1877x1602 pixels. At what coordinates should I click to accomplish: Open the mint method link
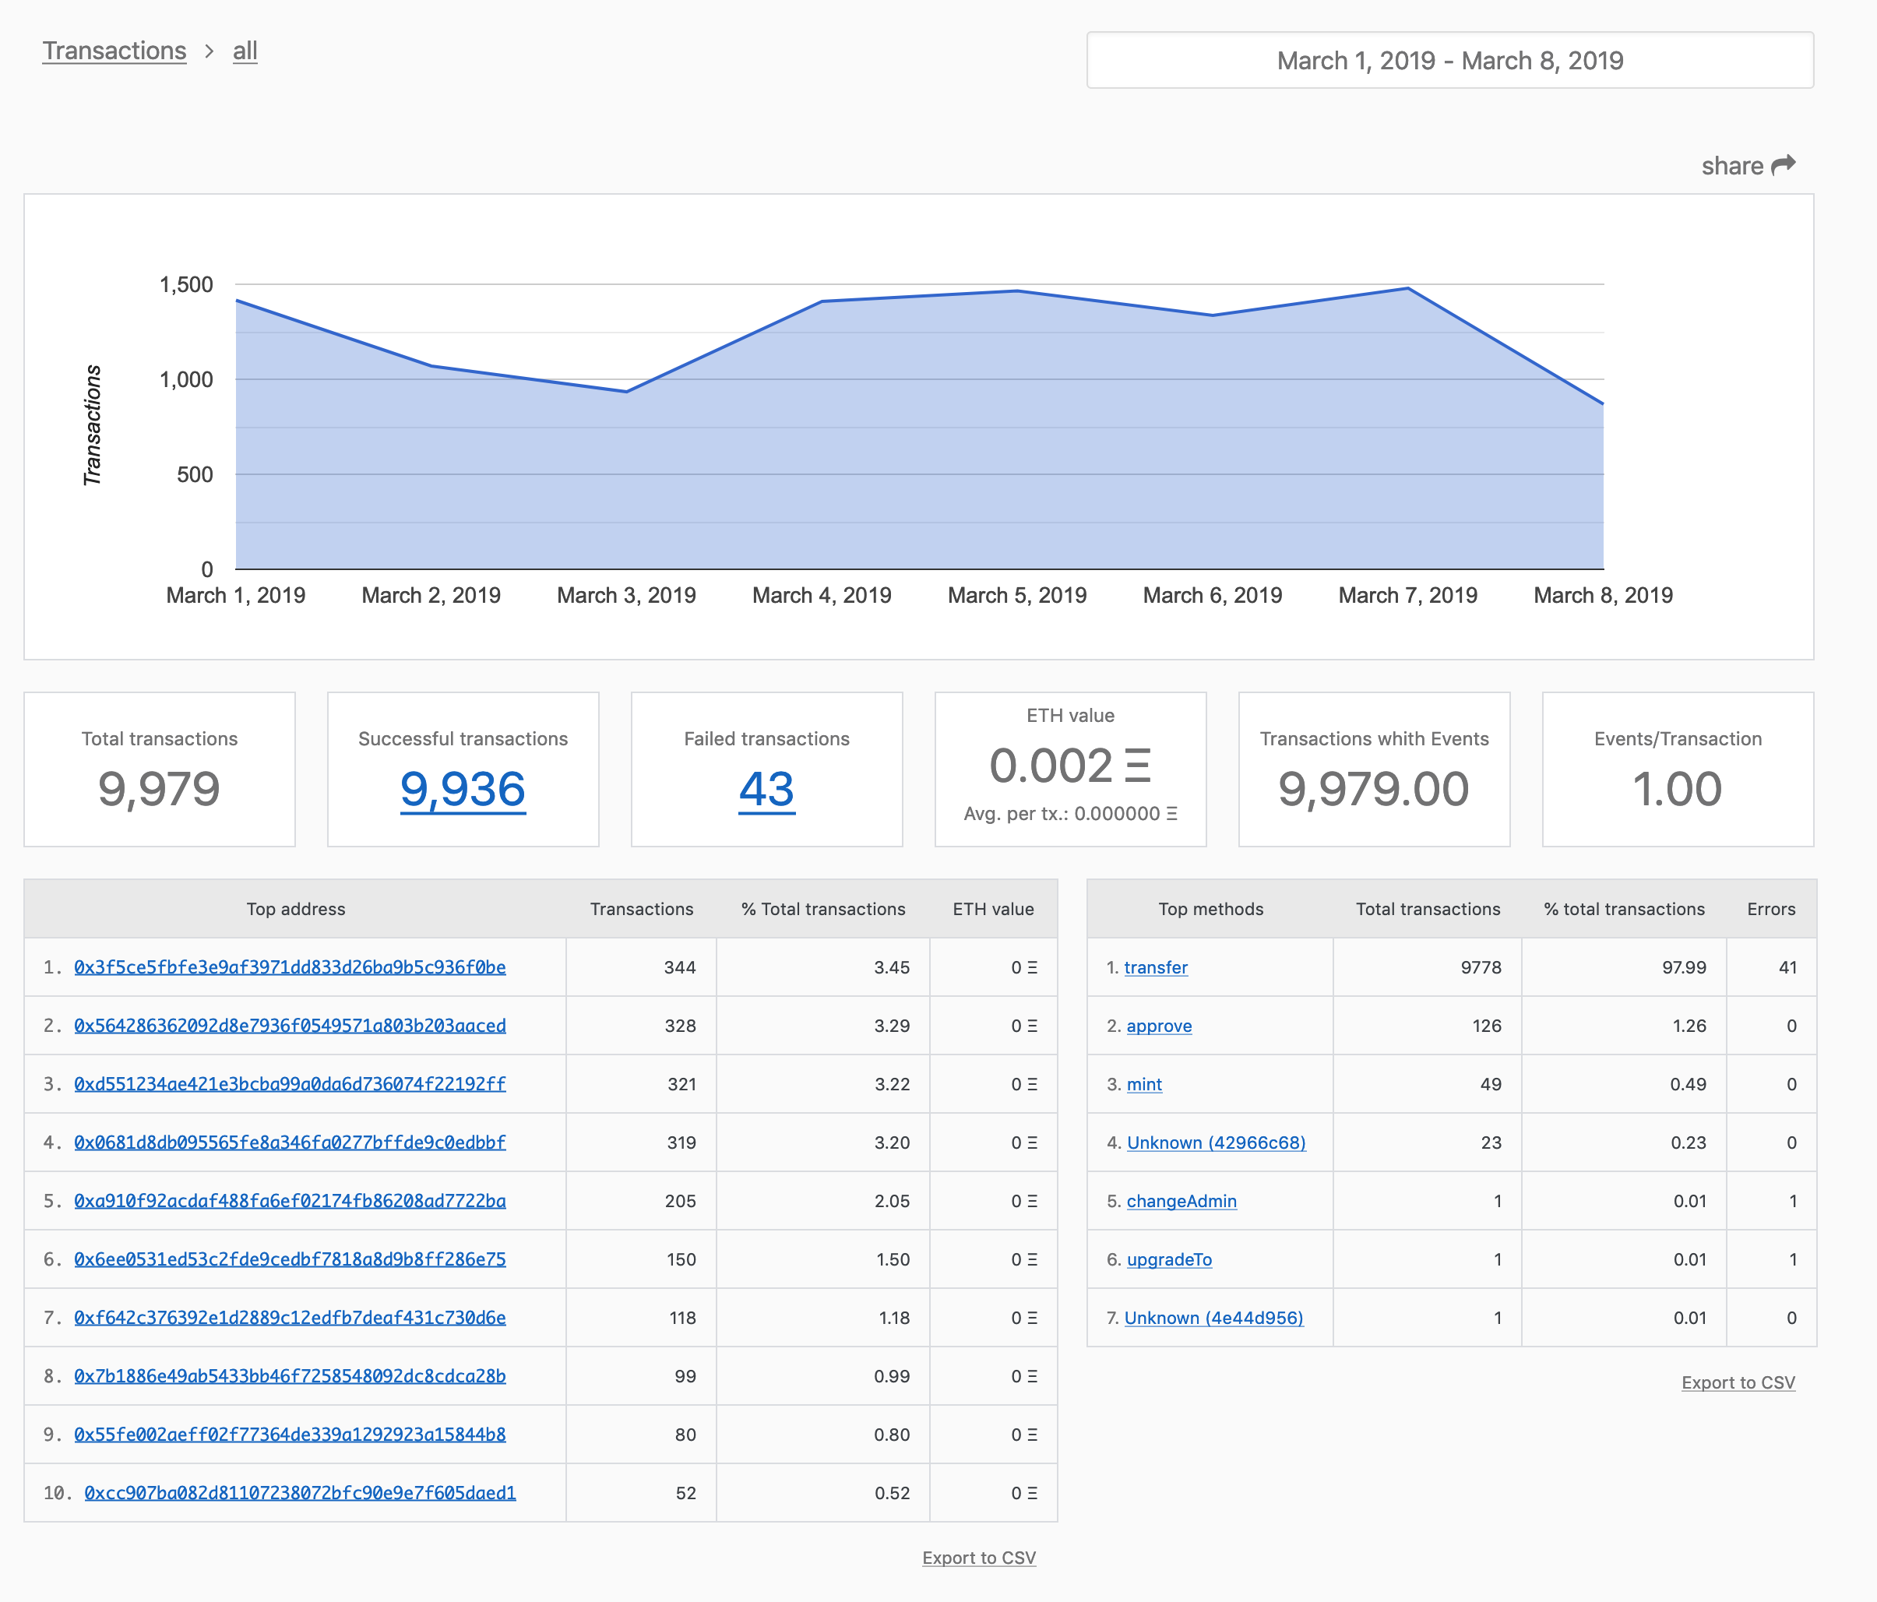tap(1144, 1084)
